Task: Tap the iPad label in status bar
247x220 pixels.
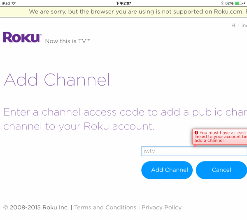Action: [x=6, y=3]
